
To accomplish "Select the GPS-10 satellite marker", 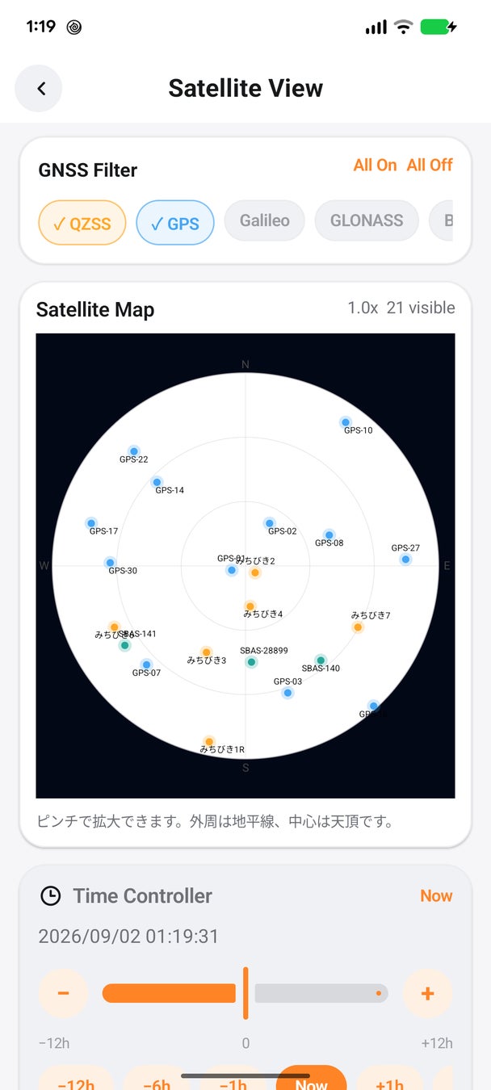I will click(x=346, y=422).
